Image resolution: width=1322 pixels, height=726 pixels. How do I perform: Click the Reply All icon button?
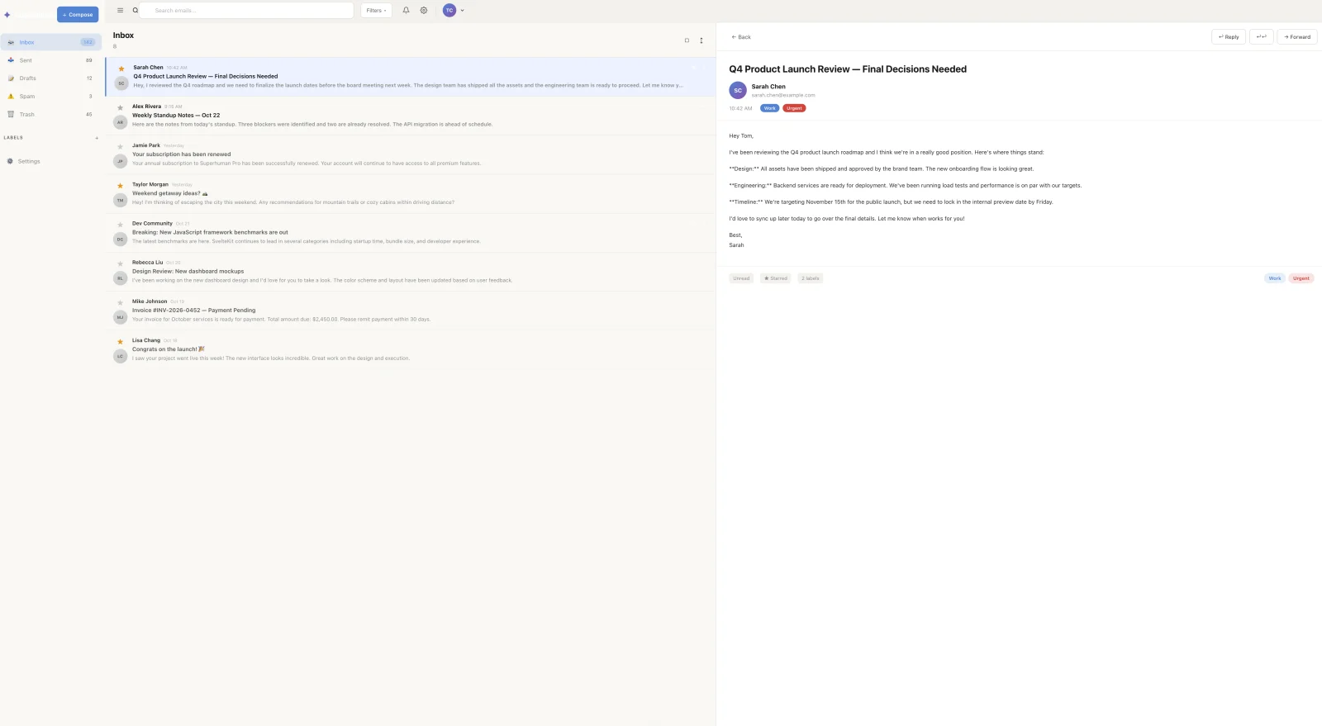(x=1262, y=37)
